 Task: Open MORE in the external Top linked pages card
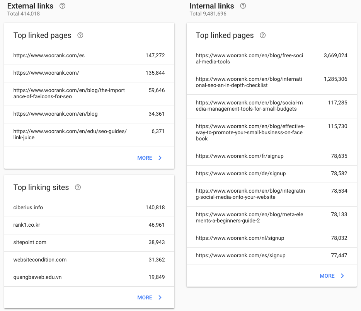pos(145,158)
